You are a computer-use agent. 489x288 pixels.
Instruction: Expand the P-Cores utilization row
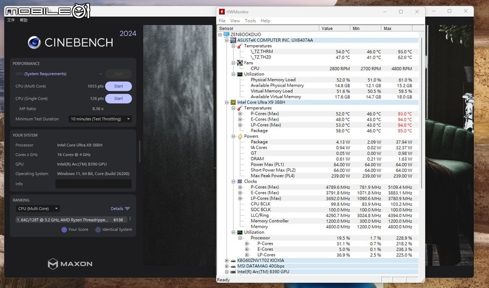click(246, 243)
